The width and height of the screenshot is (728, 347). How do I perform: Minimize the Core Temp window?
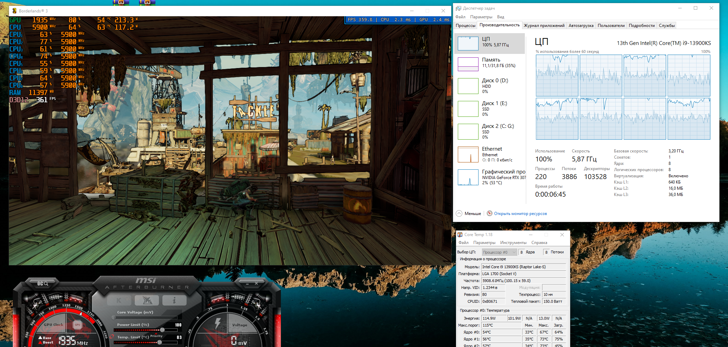click(531, 235)
